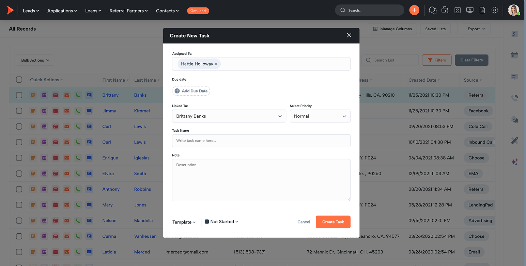The width and height of the screenshot is (526, 266).
Task: Check the row checkbox for Nelson Mandella
Action: coord(19,220)
